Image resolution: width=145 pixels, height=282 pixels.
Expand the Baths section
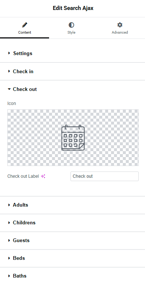point(72,276)
